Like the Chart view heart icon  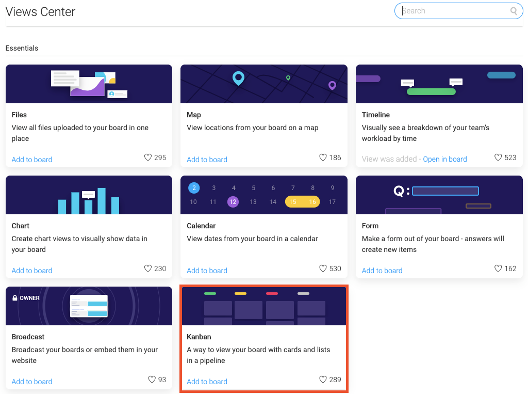[x=148, y=269]
